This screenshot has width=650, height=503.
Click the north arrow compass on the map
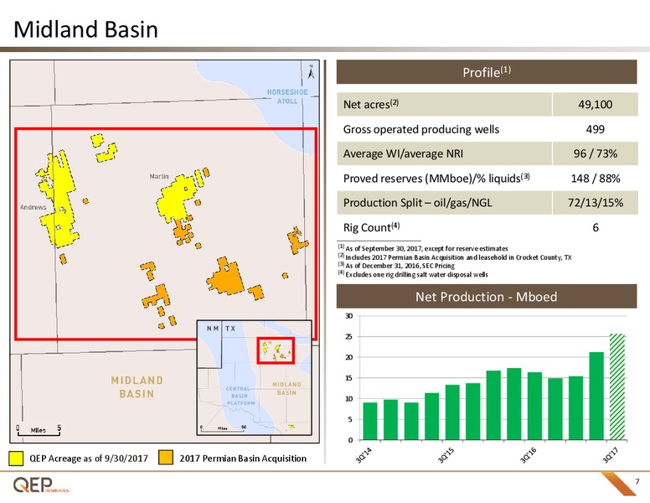(x=311, y=72)
